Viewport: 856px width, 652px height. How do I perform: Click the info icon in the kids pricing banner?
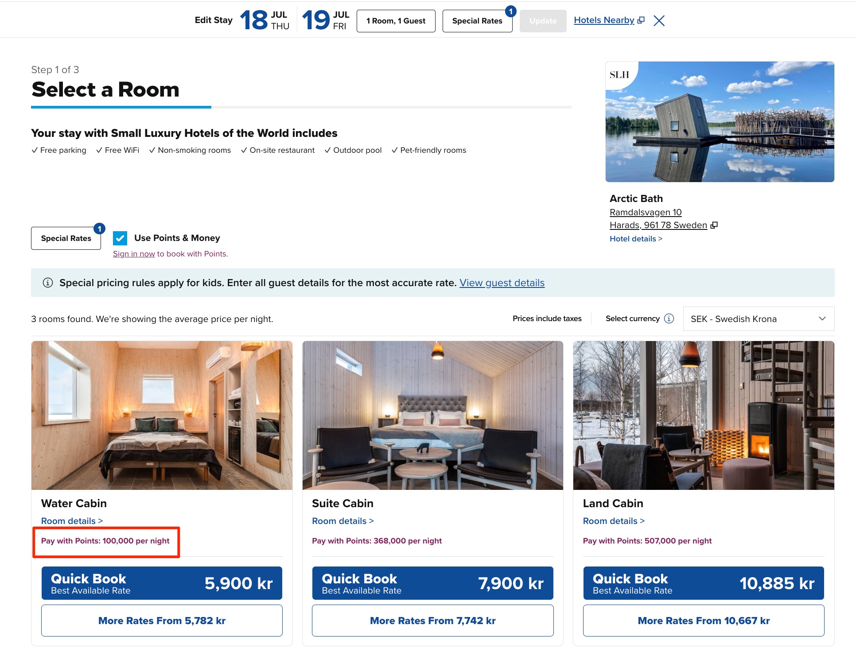click(x=47, y=283)
